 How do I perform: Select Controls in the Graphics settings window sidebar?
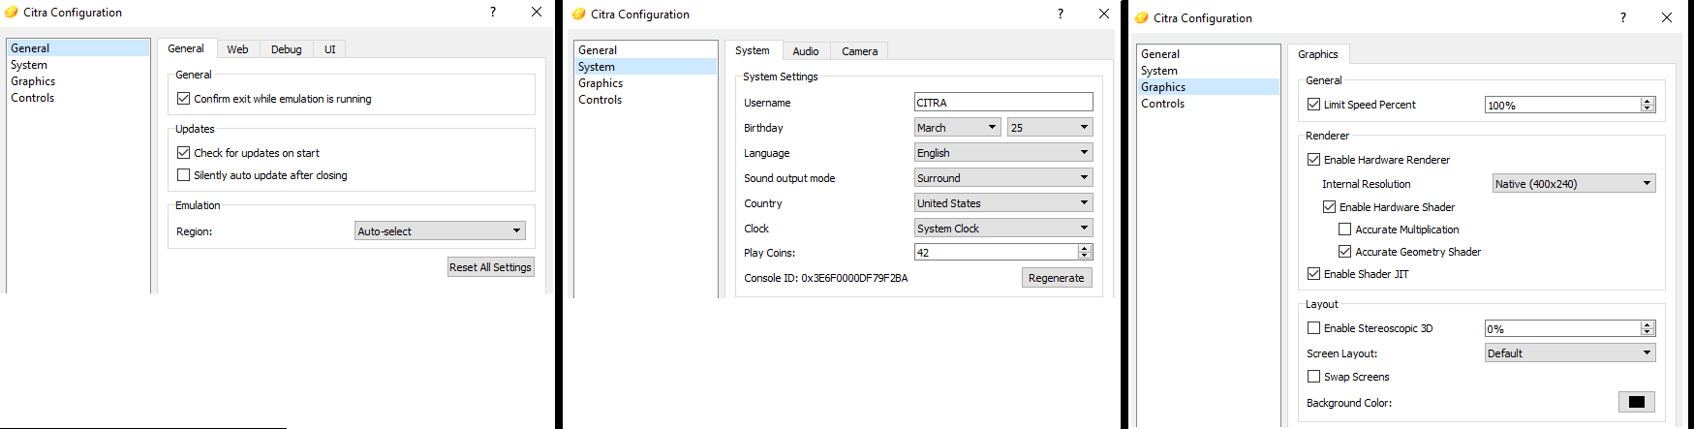[1208, 104]
